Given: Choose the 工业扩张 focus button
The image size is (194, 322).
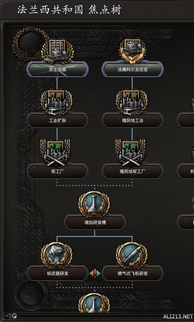Looking at the screenshot, I should pos(57,120).
